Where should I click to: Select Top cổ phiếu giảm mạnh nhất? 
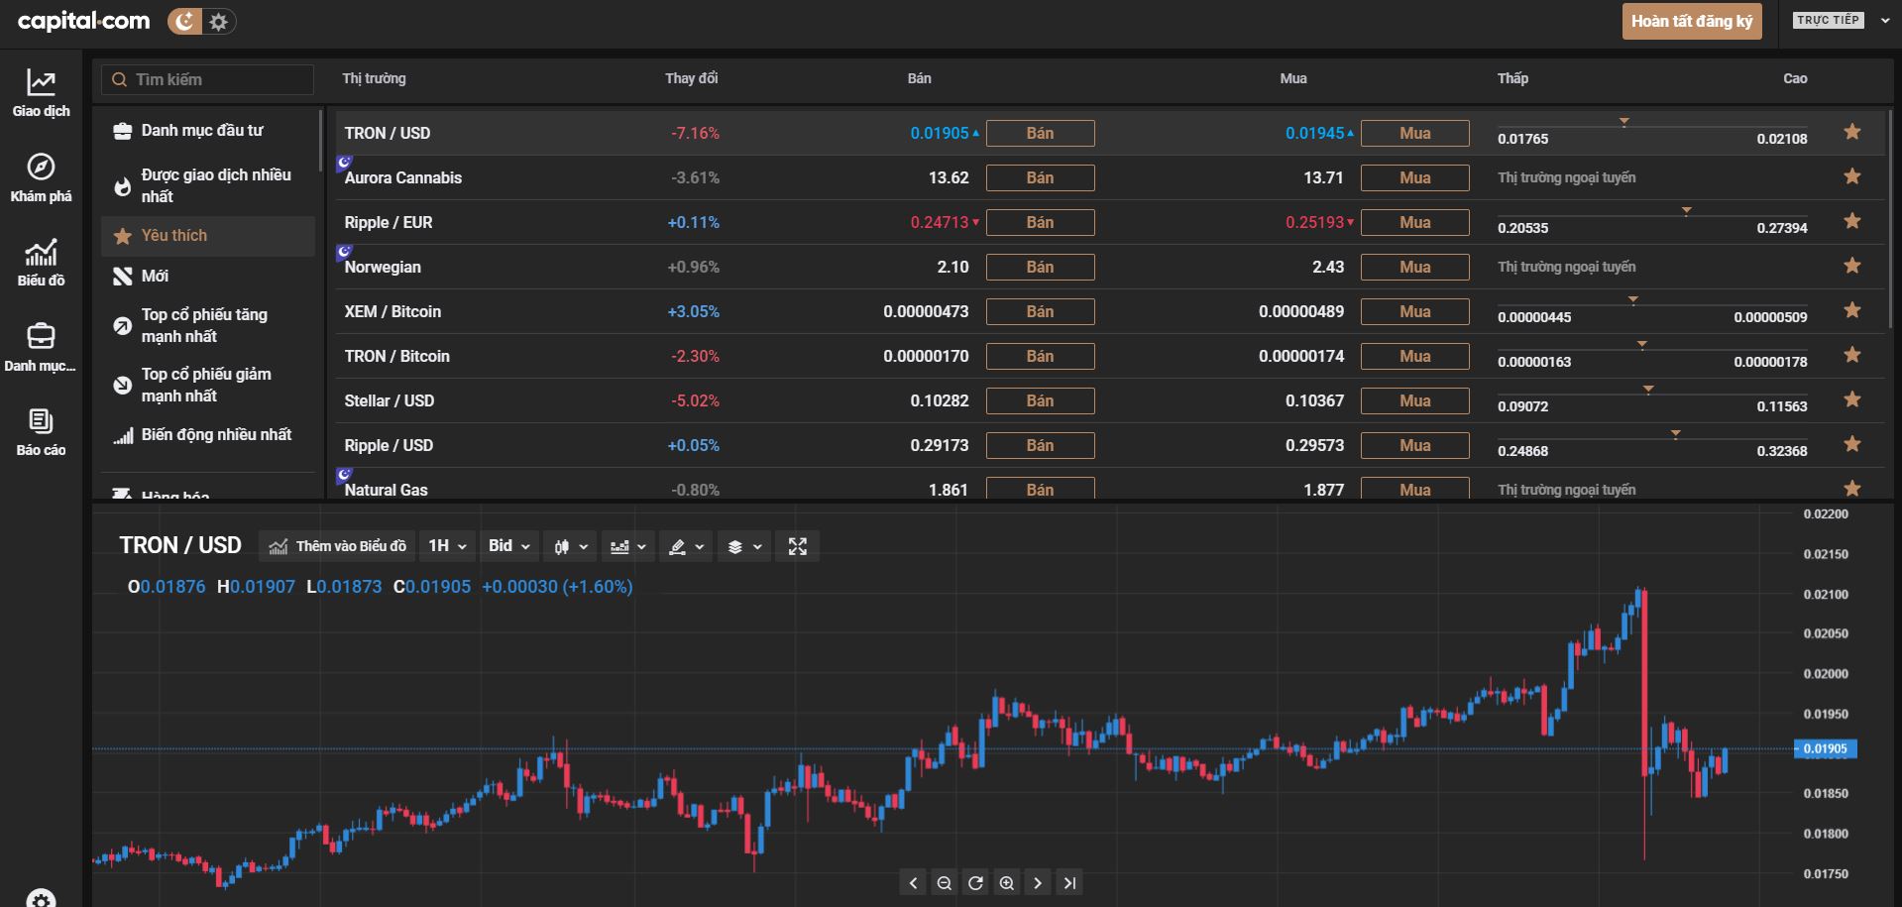coord(208,385)
